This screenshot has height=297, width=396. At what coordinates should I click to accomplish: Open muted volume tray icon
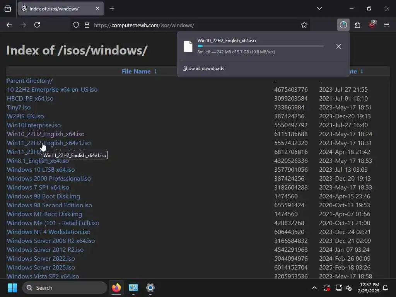(x=349, y=288)
